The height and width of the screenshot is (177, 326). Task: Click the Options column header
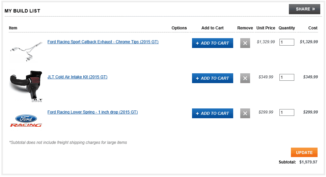click(x=179, y=28)
